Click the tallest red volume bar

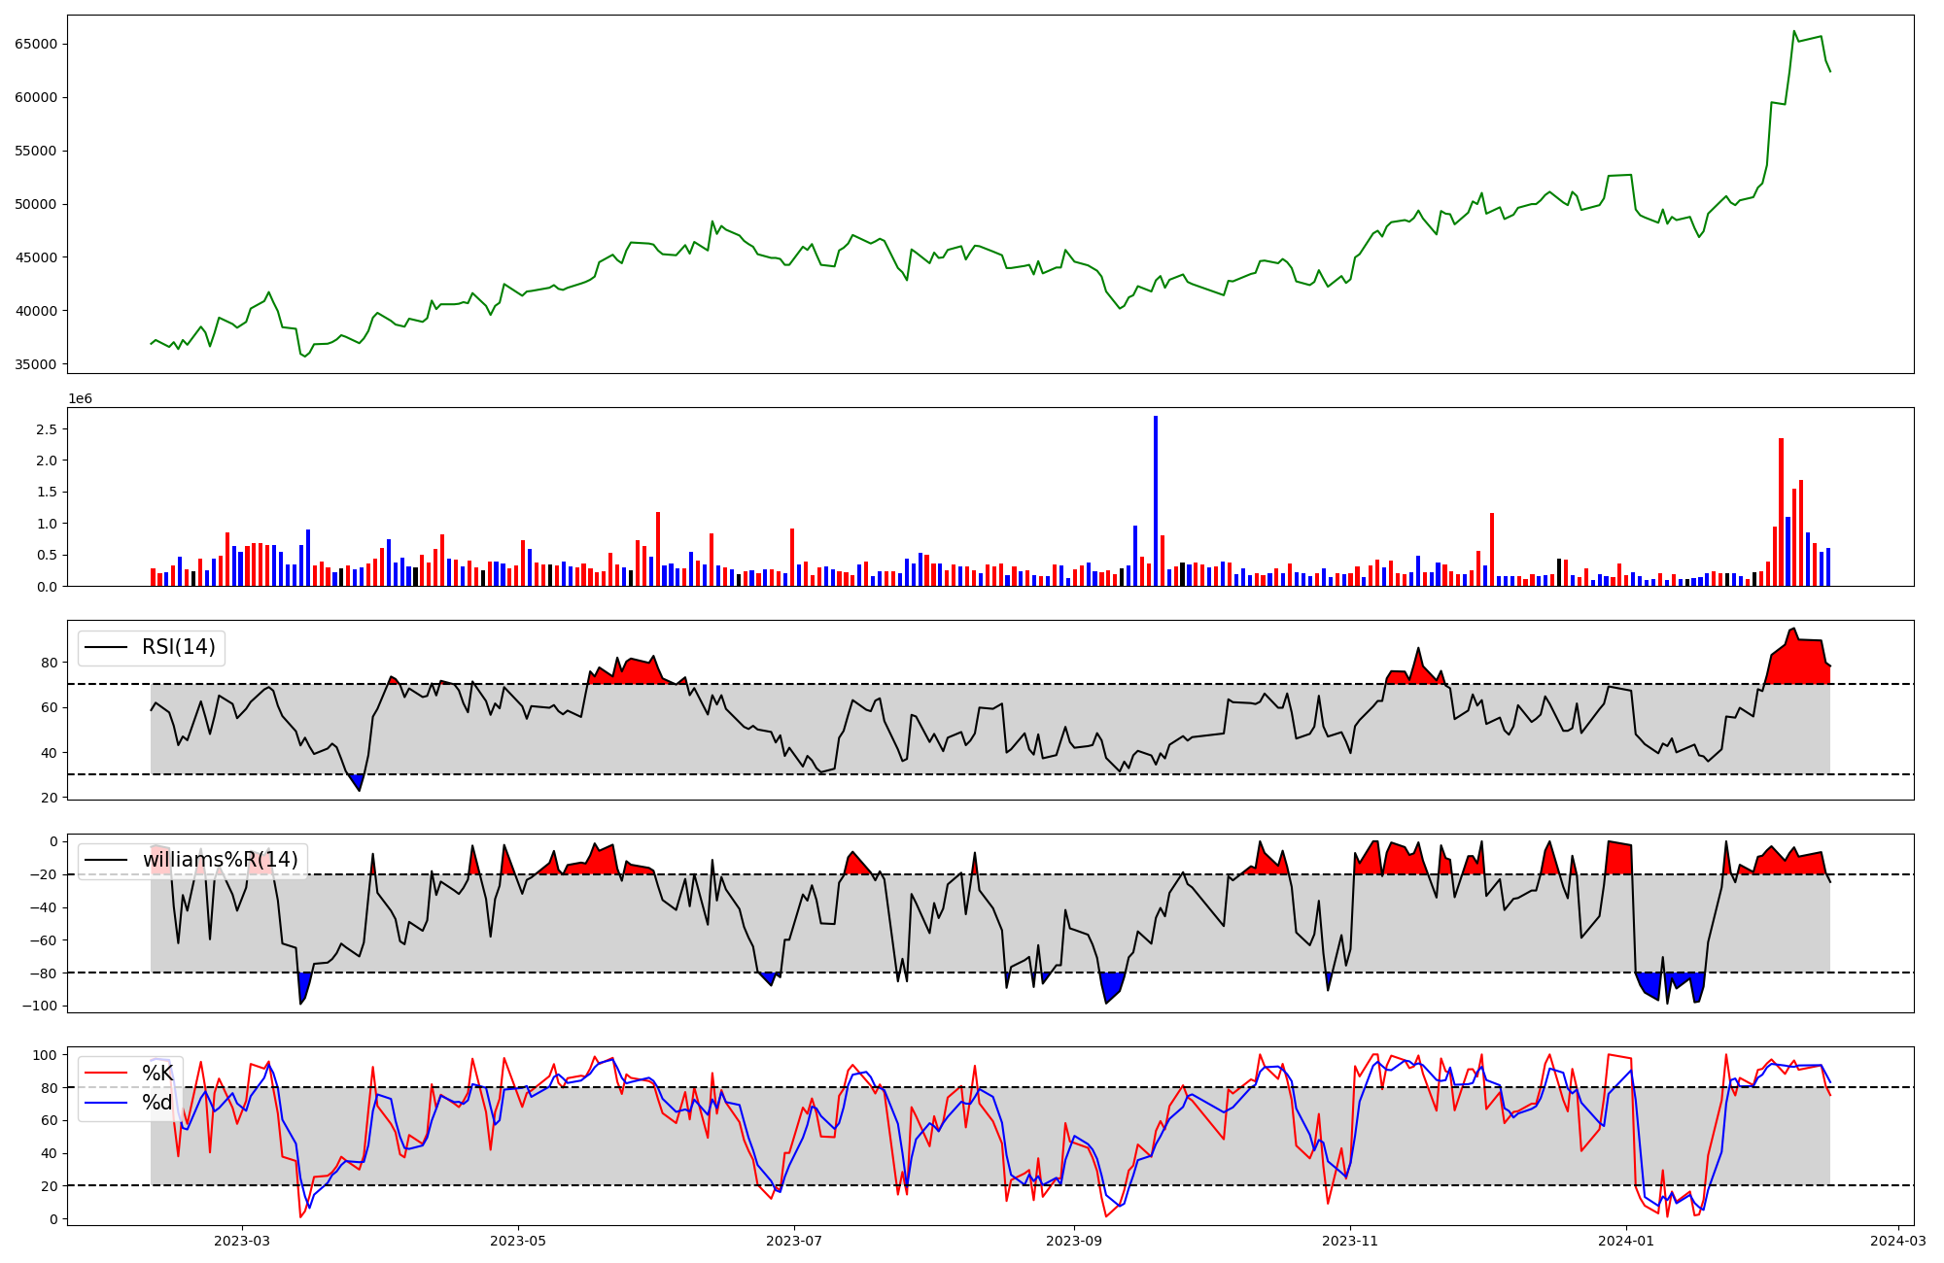pos(1782,512)
